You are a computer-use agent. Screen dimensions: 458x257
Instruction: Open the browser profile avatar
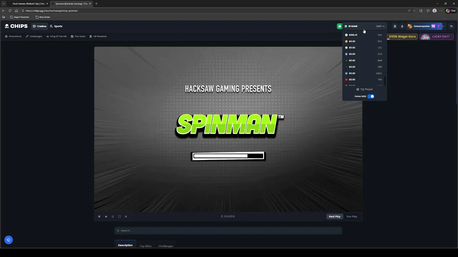434,11
